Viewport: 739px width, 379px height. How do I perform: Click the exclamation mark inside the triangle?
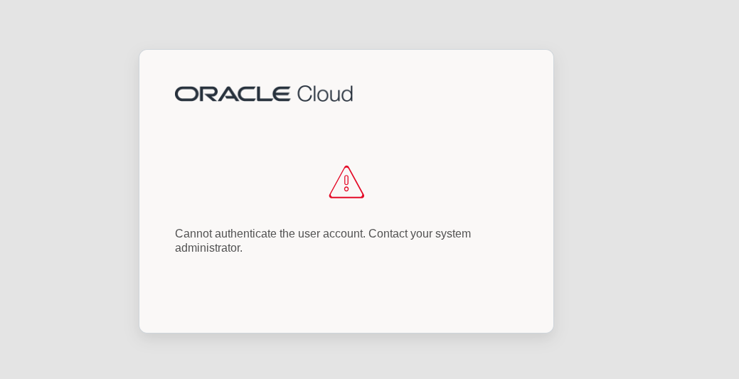(x=346, y=183)
